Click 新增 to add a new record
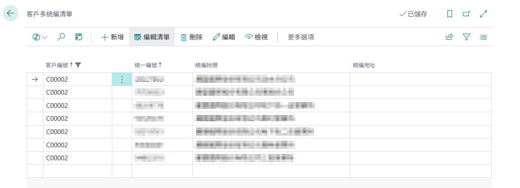Viewport: 520px width, 188px height. tap(113, 37)
